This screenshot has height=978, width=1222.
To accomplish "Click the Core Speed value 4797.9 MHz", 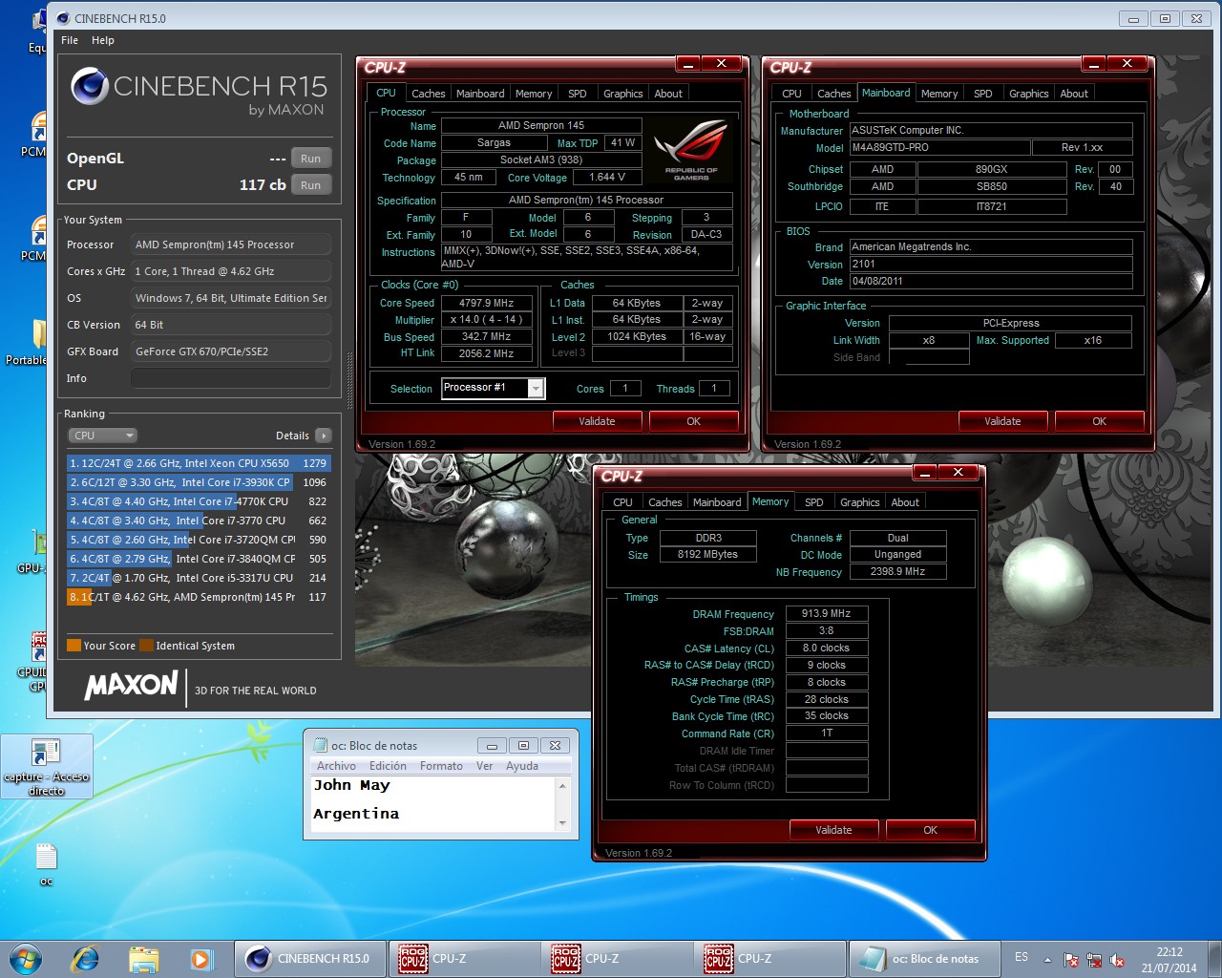I will point(487,303).
